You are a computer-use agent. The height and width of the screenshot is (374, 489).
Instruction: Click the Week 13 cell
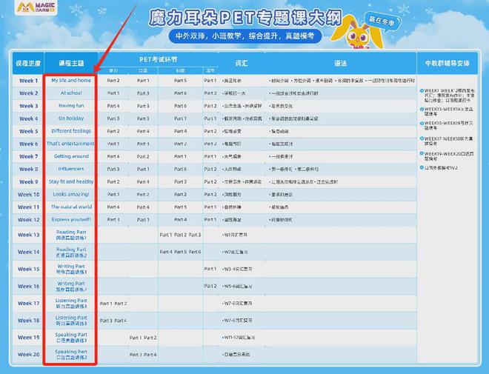28,235
